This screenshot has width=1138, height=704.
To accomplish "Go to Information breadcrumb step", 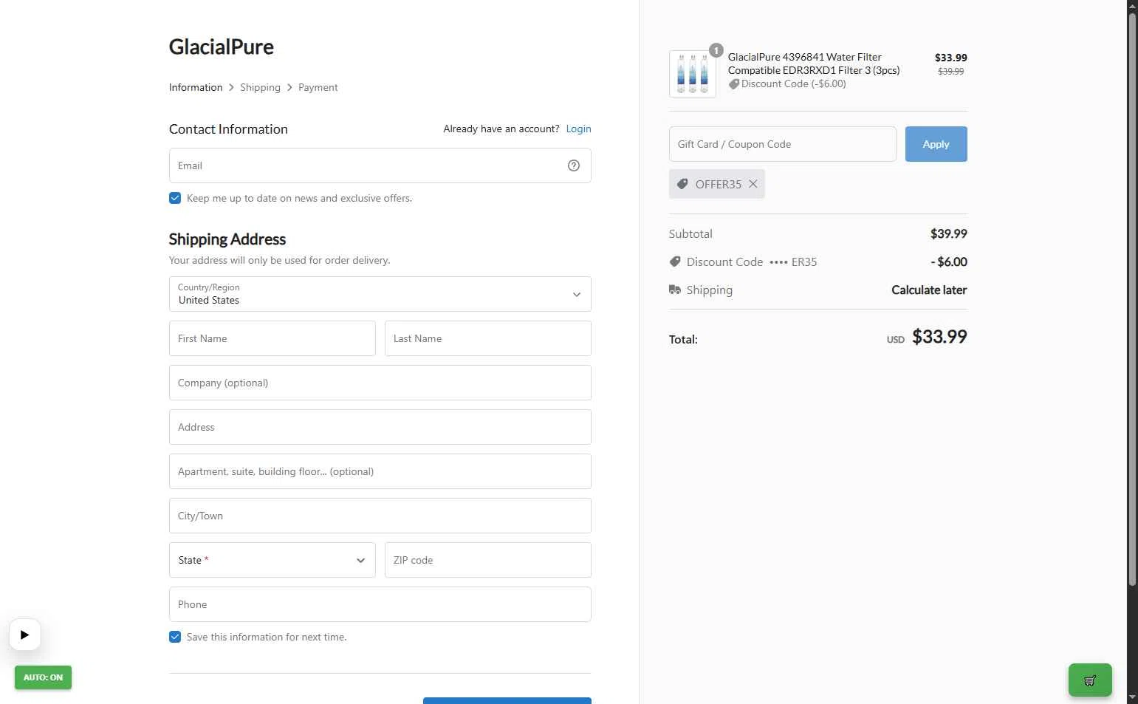I will click(196, 87).
